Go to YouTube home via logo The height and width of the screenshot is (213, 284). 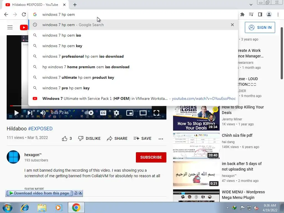click(x=24, y=27)
